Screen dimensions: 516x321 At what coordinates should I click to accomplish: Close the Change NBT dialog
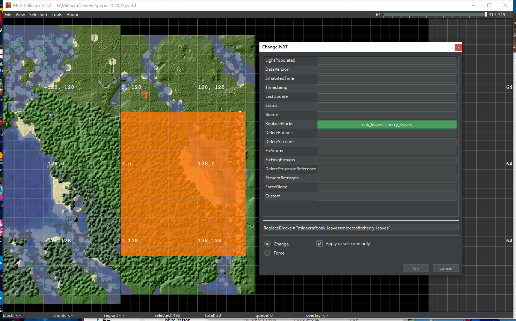[x=458, y=47]
